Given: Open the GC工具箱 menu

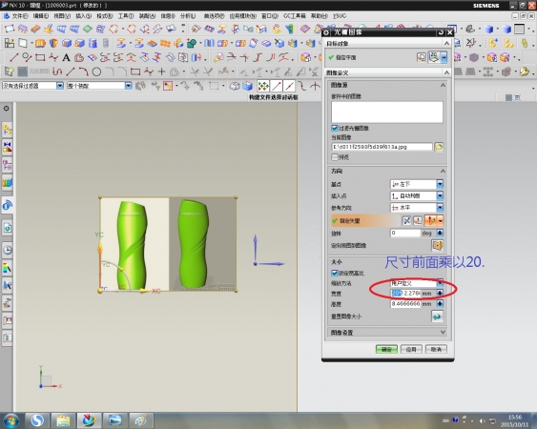Looking at the screenshot, I should click(x=294, y=16).
